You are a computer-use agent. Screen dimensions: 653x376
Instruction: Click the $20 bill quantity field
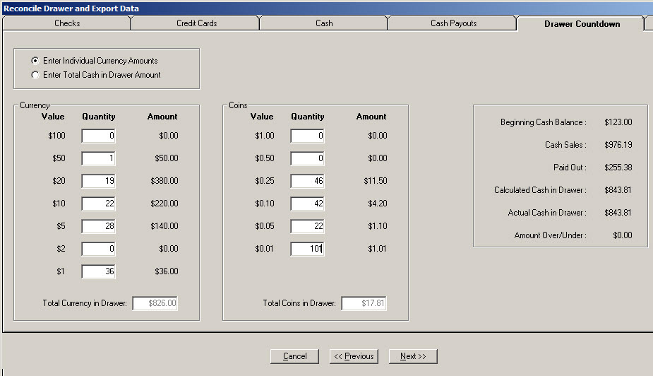coord(98,181)
